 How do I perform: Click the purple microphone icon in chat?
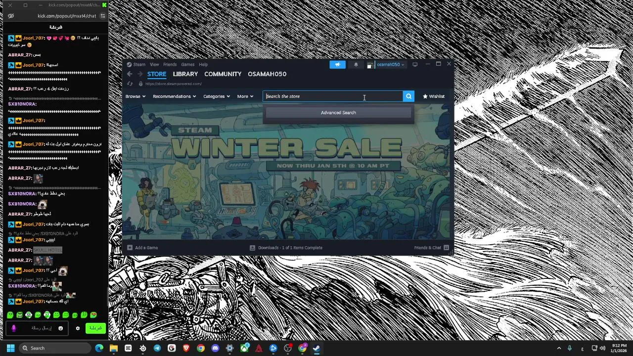[x=14, y=328]
